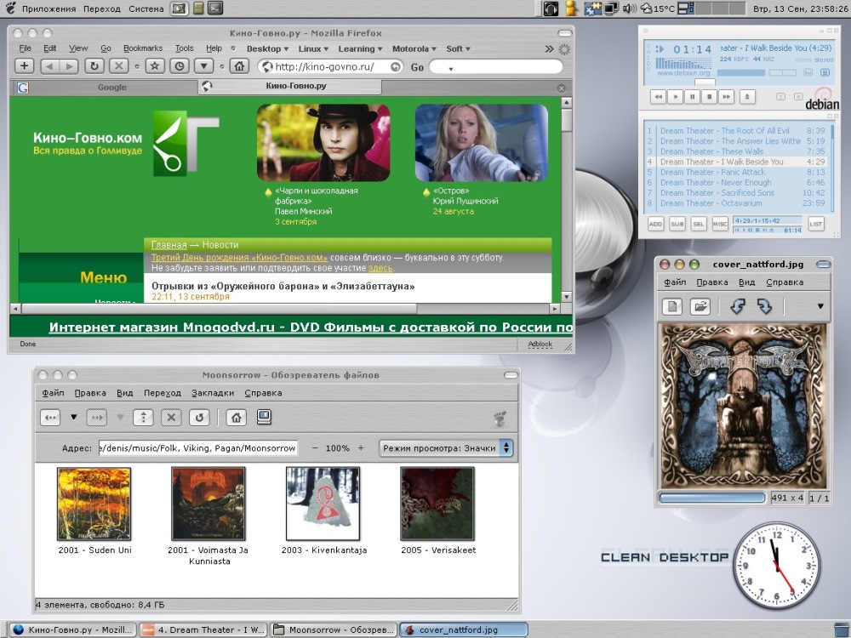Toggle the equalizer window button
This screenshot has width=851, height=638.
[808, 72]
